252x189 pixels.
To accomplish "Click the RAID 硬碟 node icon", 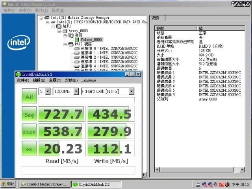I will pos(71,44).
